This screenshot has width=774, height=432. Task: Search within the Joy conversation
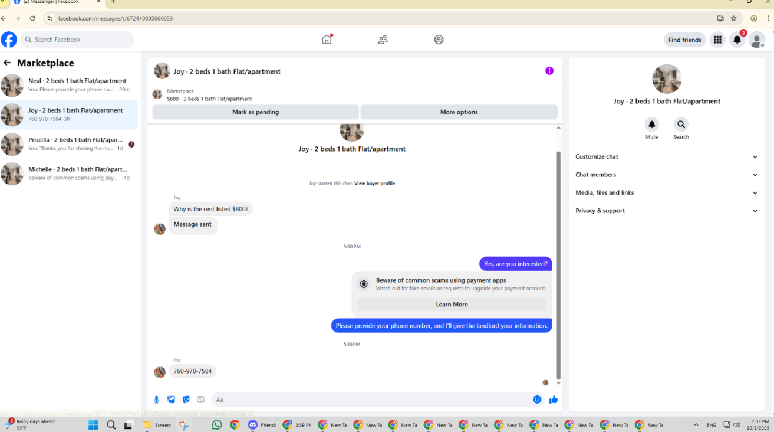(681, 125)
